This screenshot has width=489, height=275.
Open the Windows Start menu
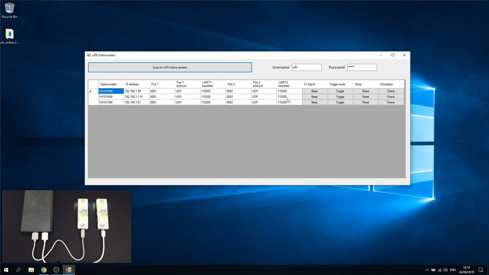(6, 270)
